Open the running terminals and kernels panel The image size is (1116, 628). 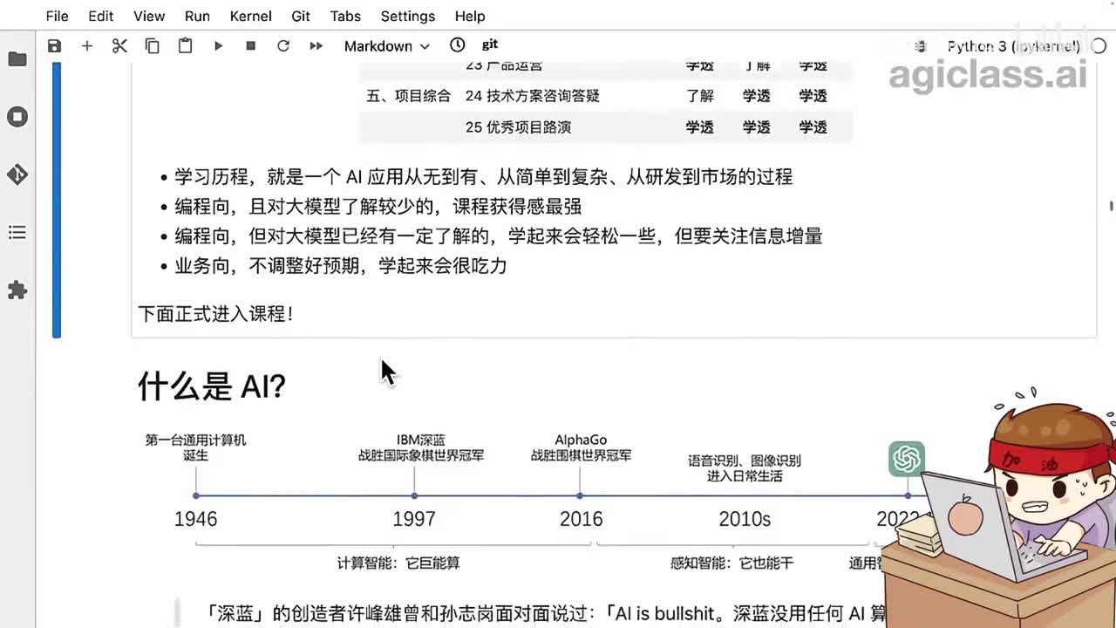pos(17,117)
